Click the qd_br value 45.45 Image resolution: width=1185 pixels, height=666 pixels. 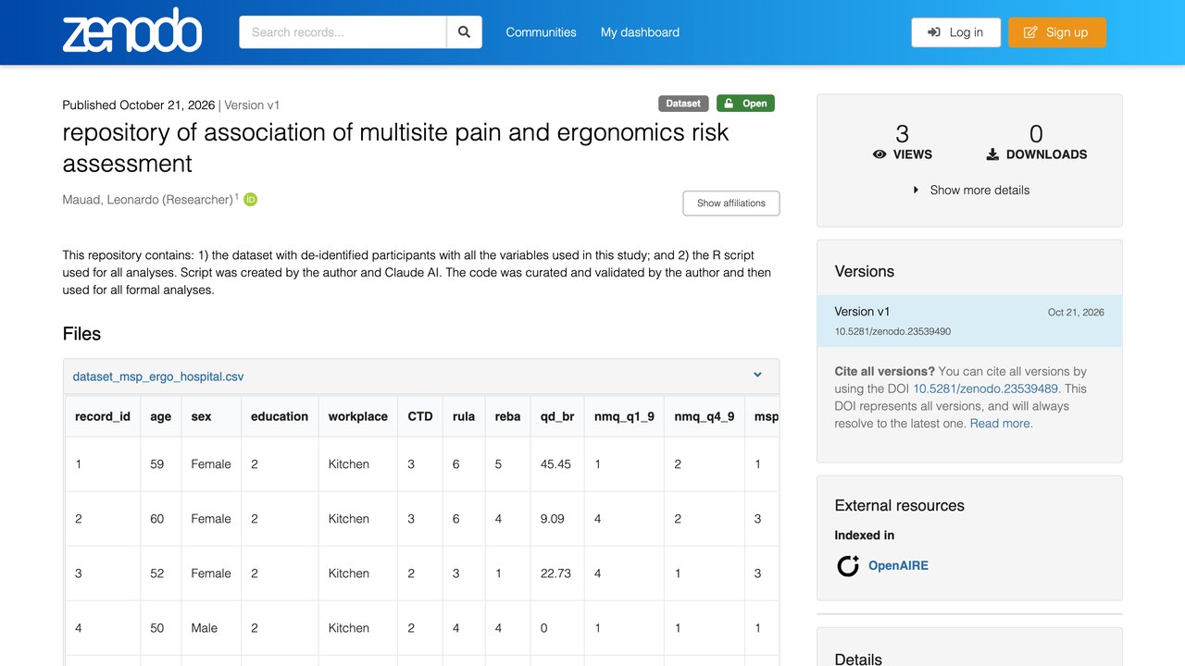(555, 464)
